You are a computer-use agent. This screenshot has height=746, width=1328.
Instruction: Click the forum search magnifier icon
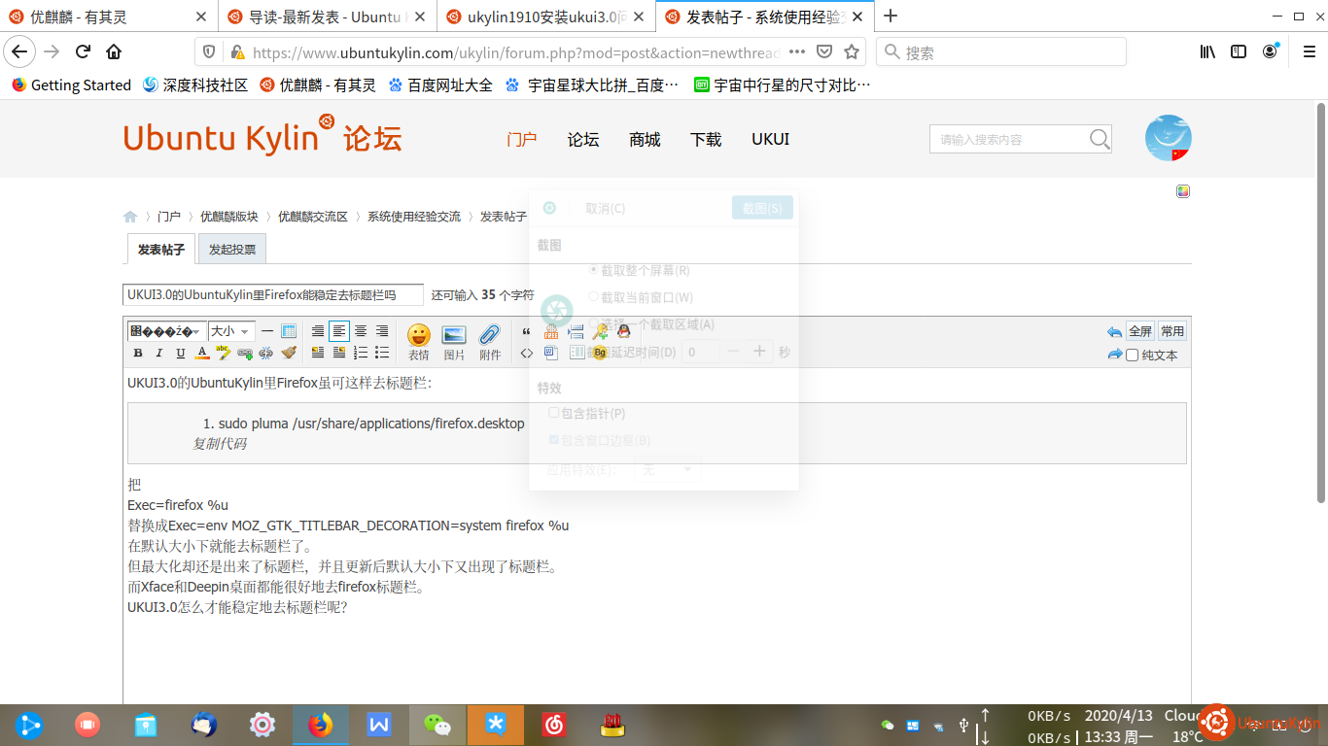coord(1100,139)
